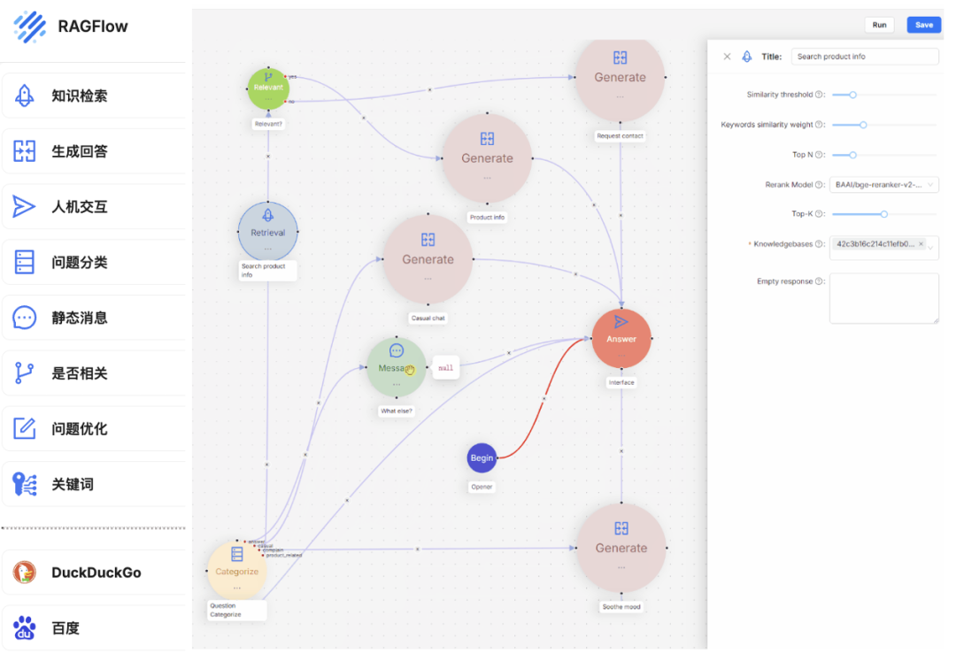Select the 问题分类 component icon
The width and height of the screenshot is (956, 653).
coord(25,262)
